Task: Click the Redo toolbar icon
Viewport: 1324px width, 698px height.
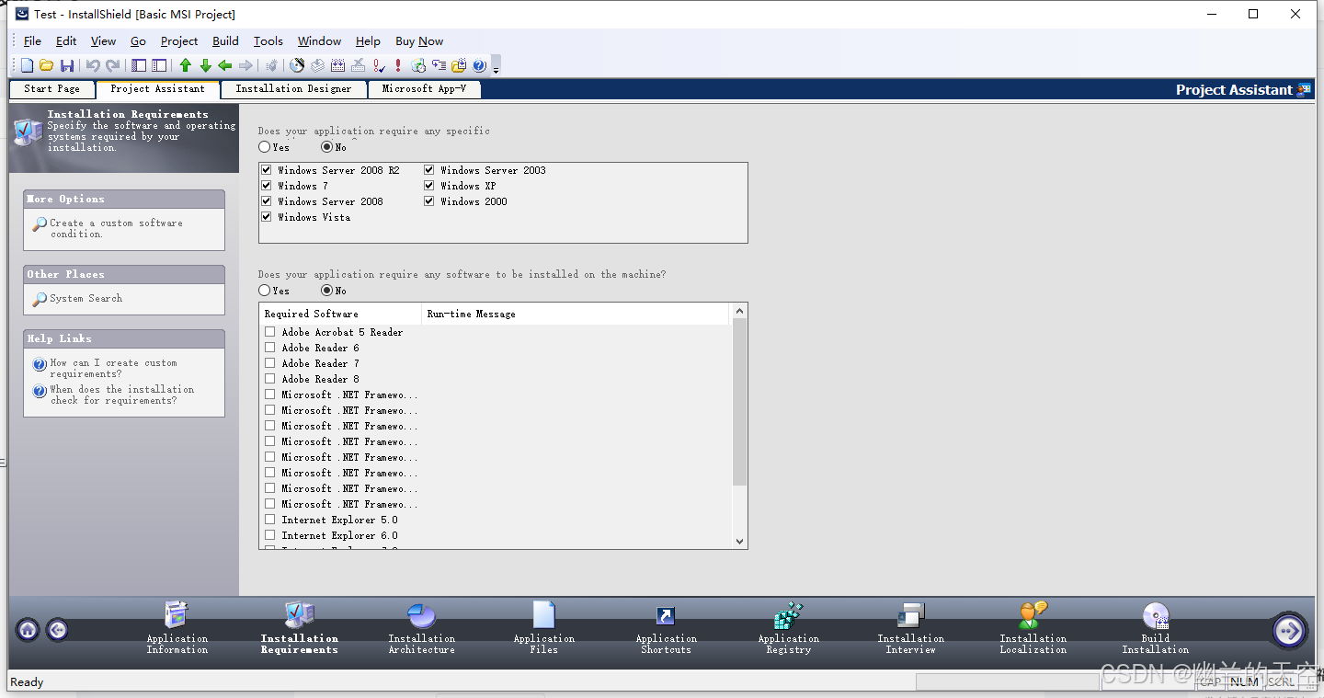Action: (x=113, y=65)
